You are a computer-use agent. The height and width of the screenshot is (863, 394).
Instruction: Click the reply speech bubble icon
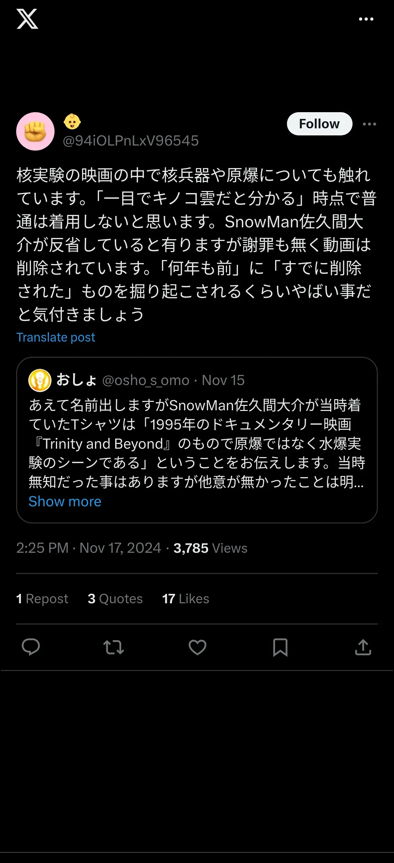click(x=31, y=647)
